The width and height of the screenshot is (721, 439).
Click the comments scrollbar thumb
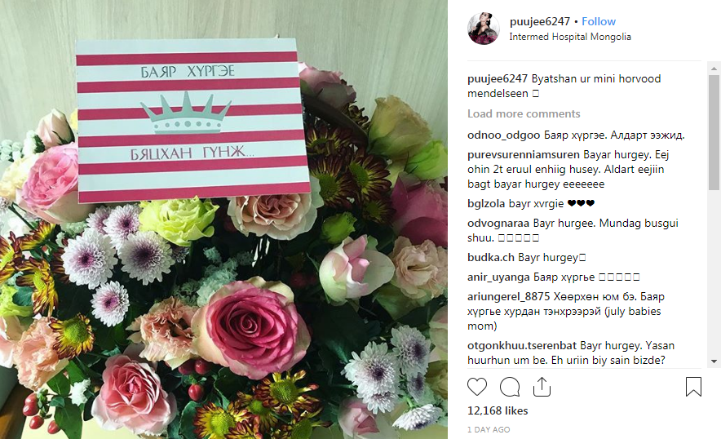coord(714,132)
